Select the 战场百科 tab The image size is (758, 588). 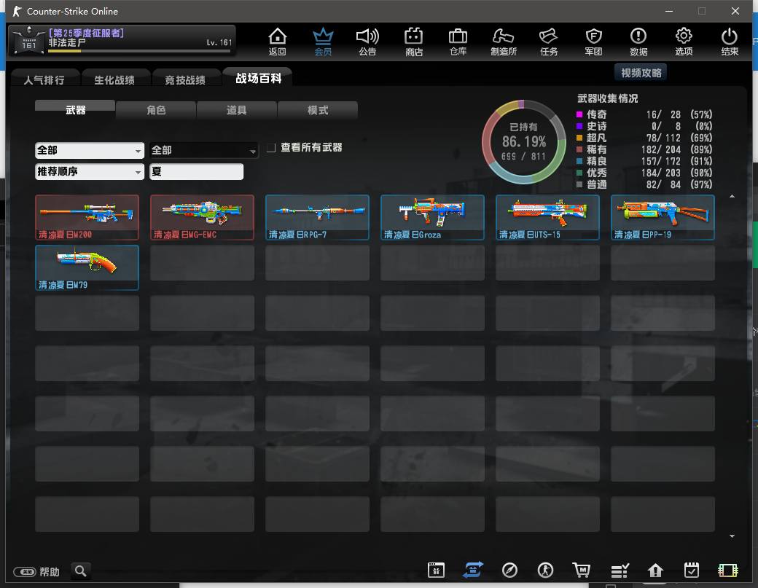[x=259, y=78]
